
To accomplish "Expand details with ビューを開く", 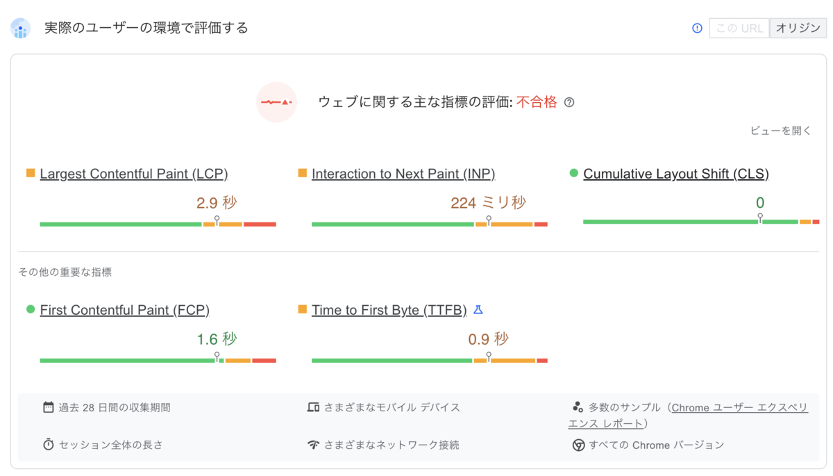I will point(780,131).
